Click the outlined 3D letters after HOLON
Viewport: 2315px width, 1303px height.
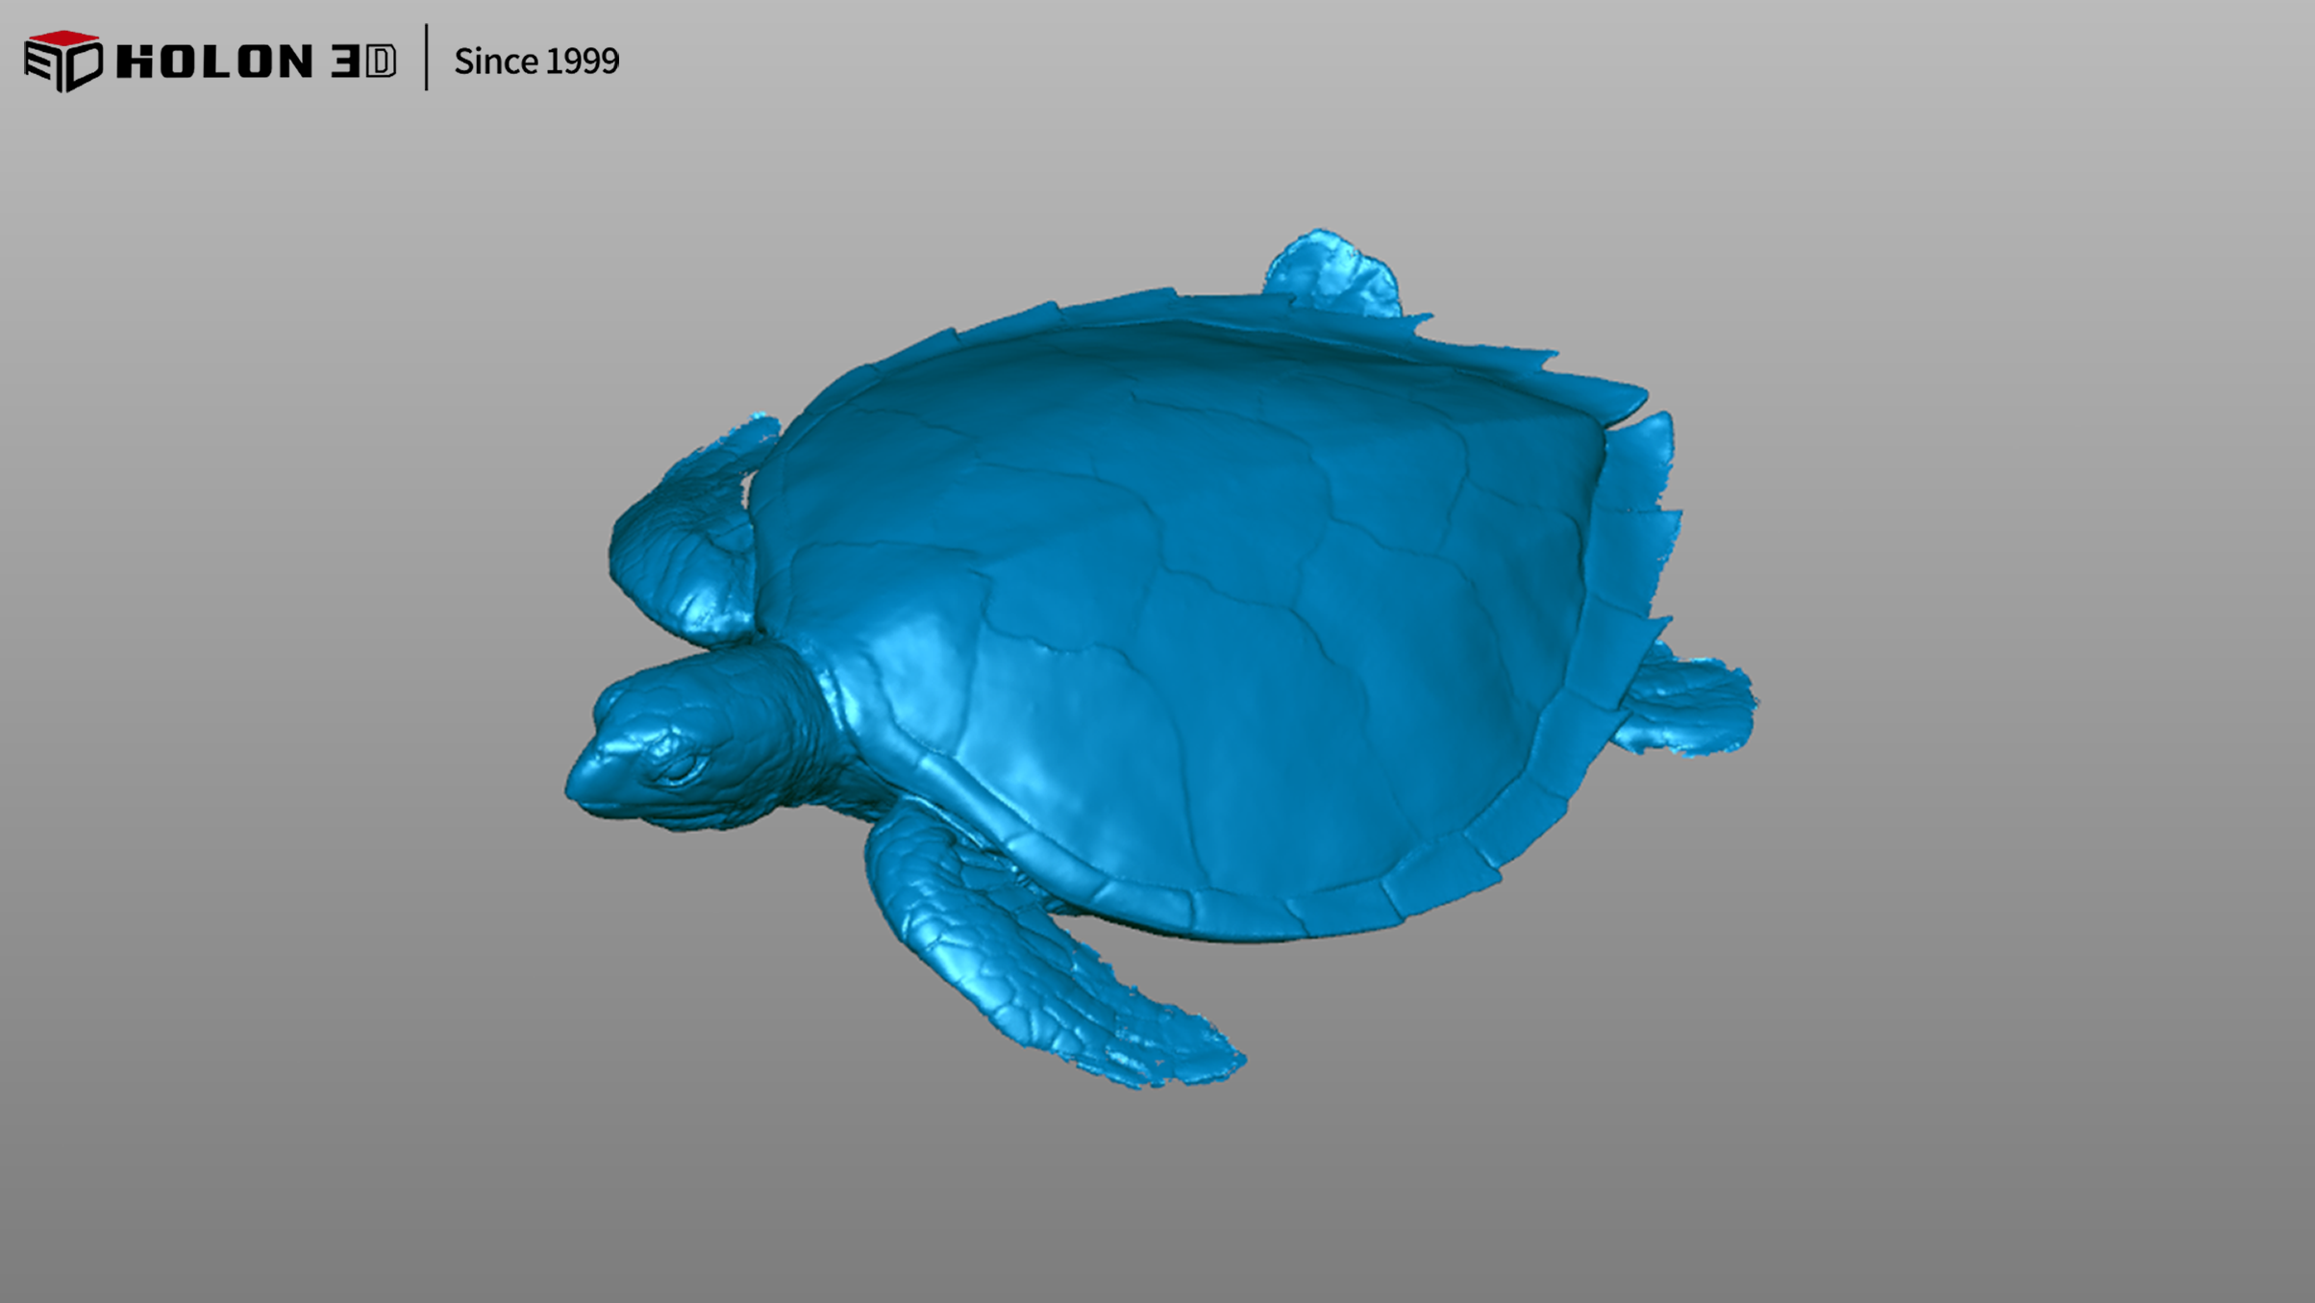363,62
